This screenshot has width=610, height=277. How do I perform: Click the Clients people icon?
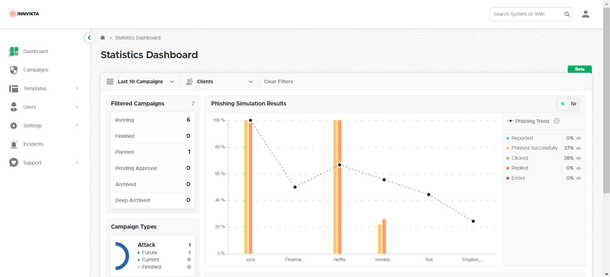coord(190,82)
